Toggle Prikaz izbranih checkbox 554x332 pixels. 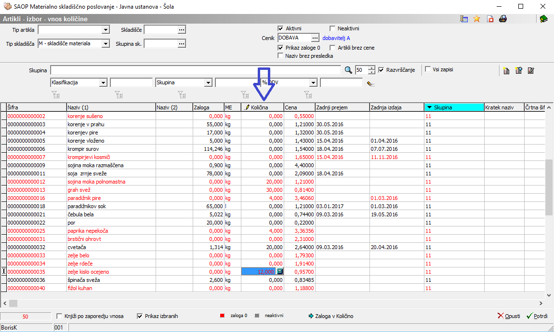(x=140, y=316)
